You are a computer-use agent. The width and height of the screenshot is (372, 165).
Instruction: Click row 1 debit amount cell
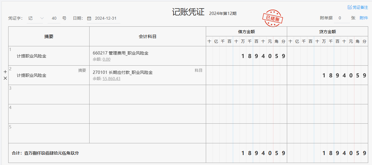(246, 56)
